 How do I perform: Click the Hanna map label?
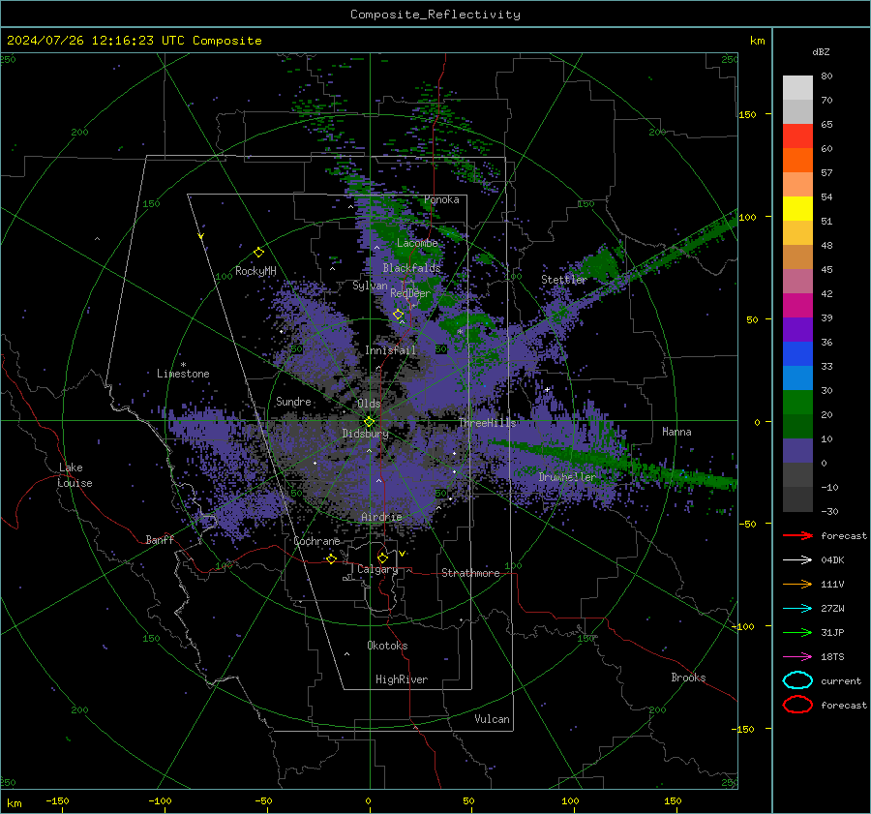676,432
